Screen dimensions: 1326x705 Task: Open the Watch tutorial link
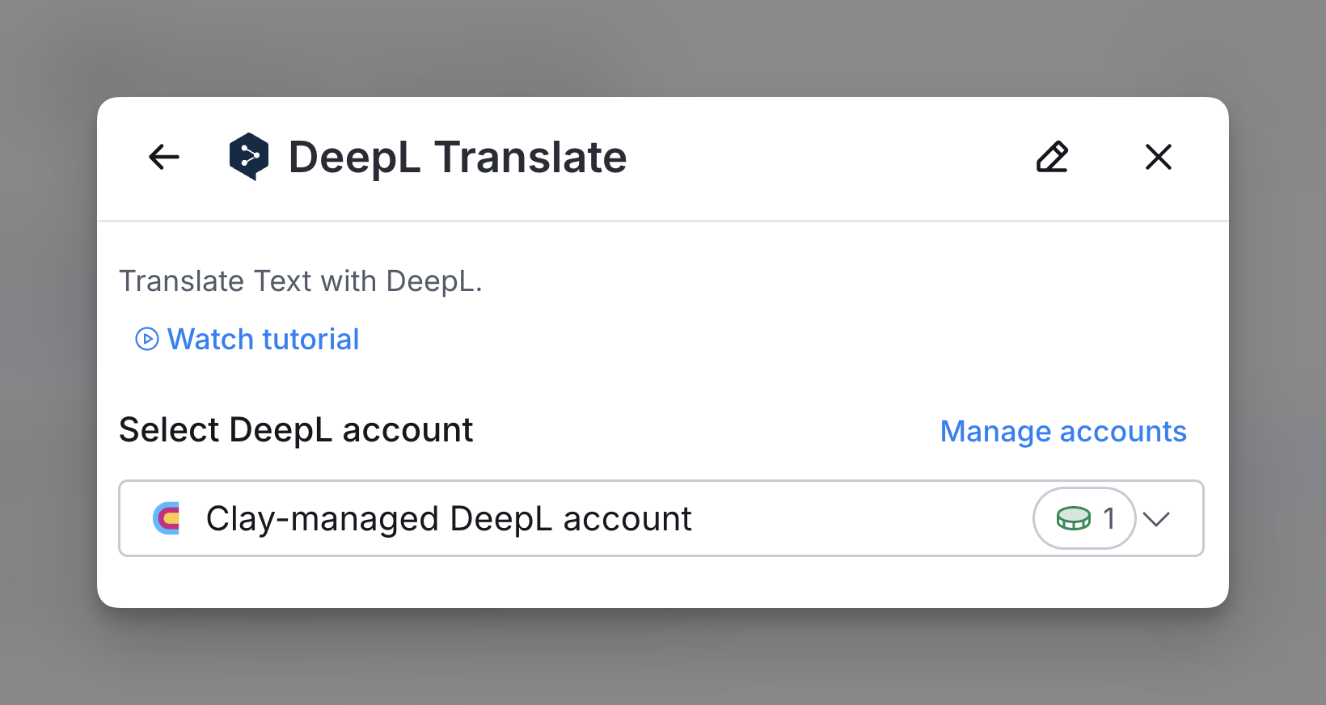[x=263, y=339]
